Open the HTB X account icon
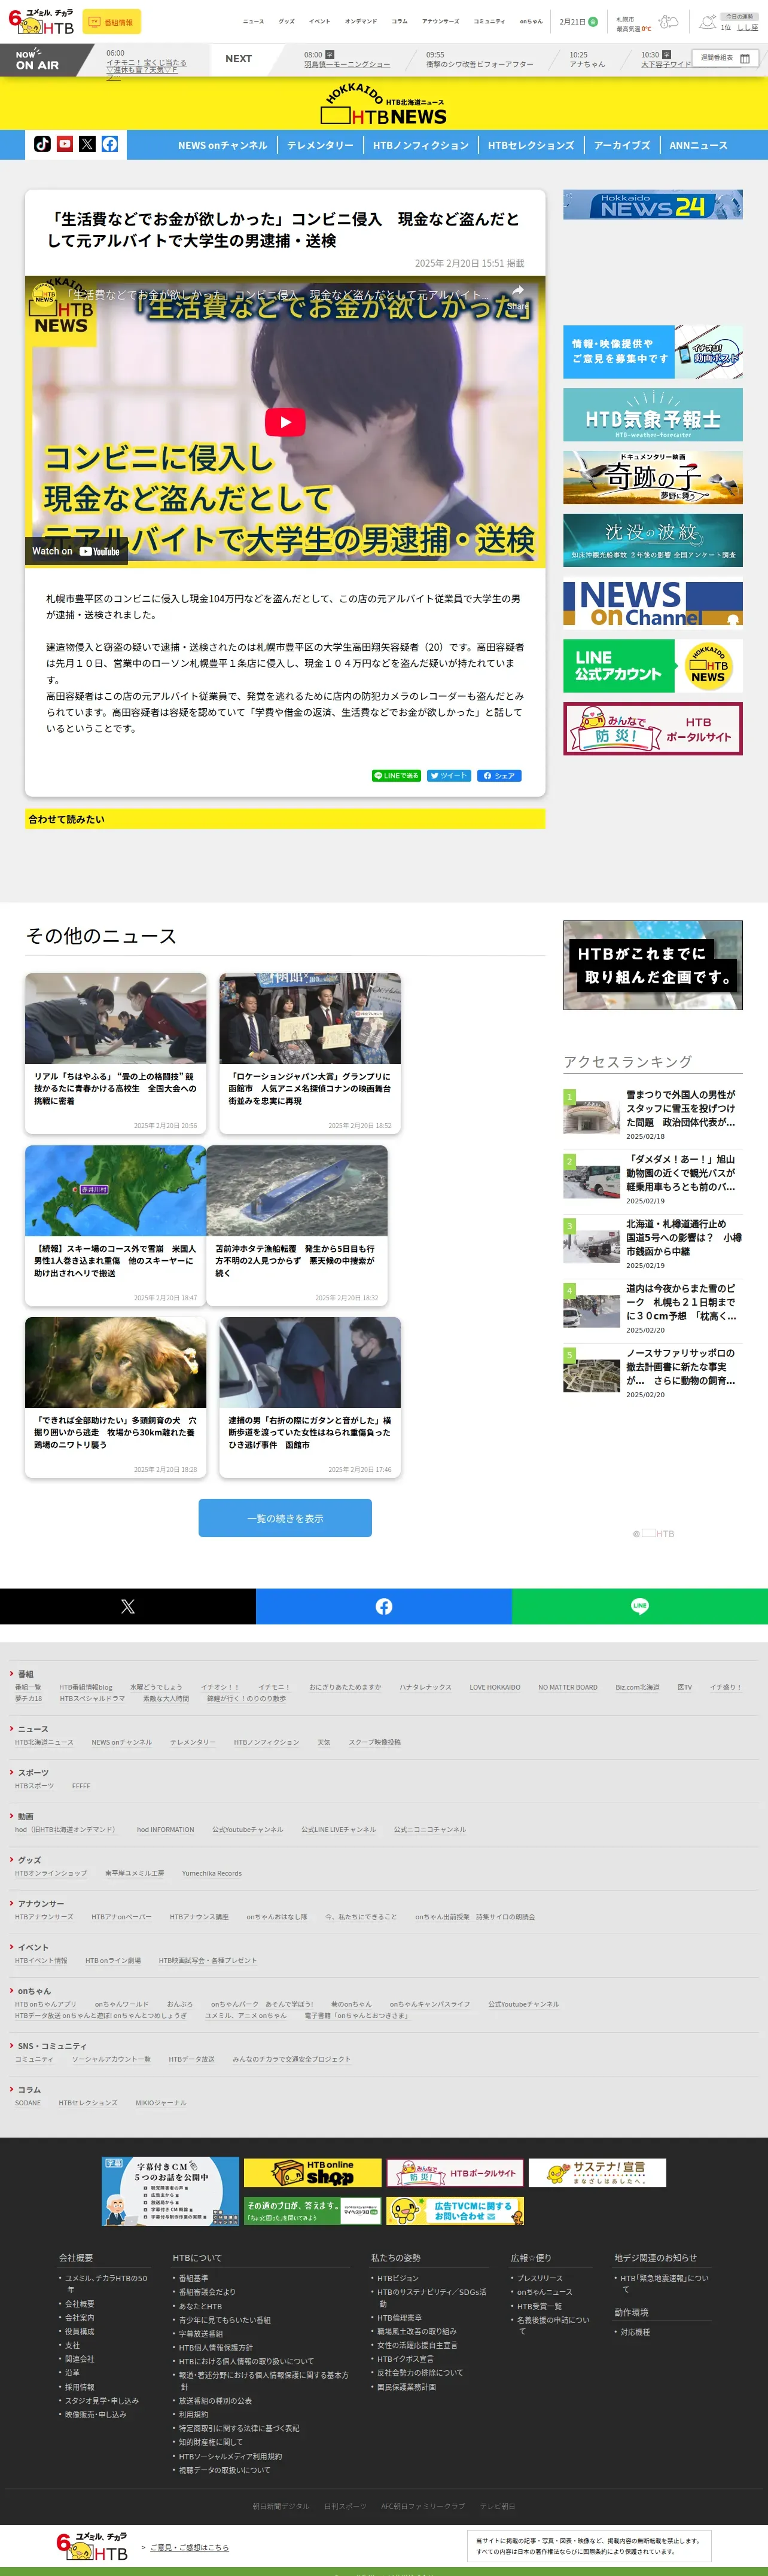The image size is (768, 2576). (87, 144)
